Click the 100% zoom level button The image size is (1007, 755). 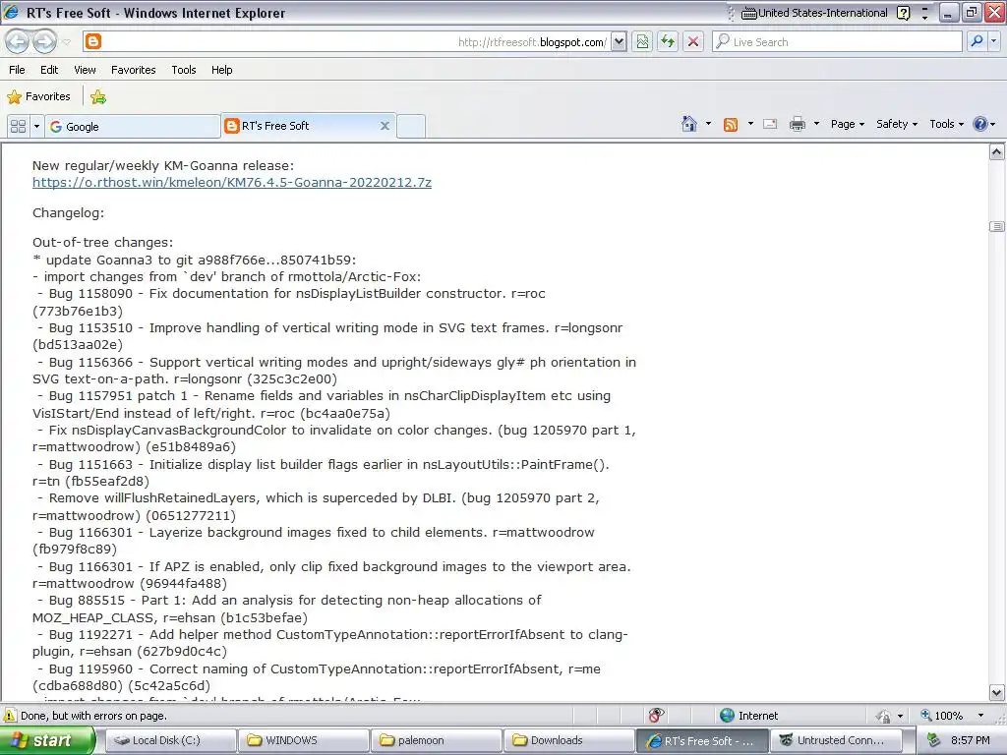pyautogui.click(x=941, y=716)
